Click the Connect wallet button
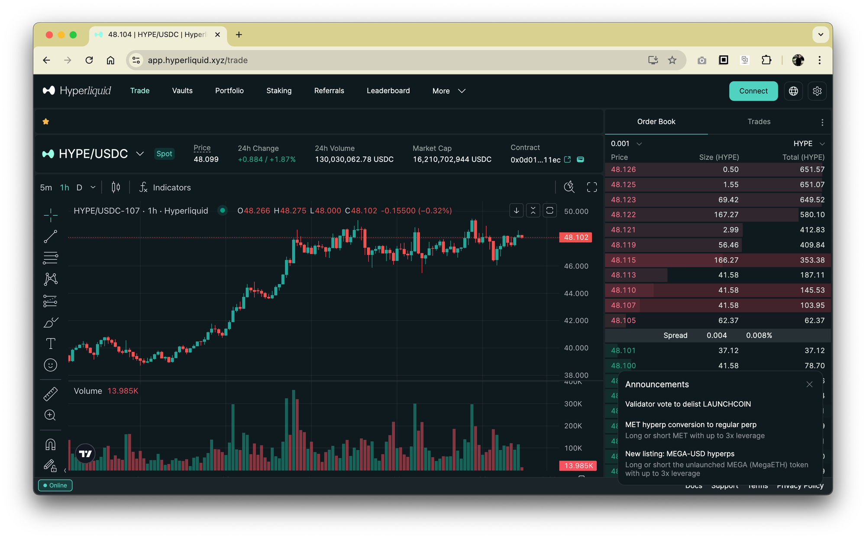 coord(753,91)
